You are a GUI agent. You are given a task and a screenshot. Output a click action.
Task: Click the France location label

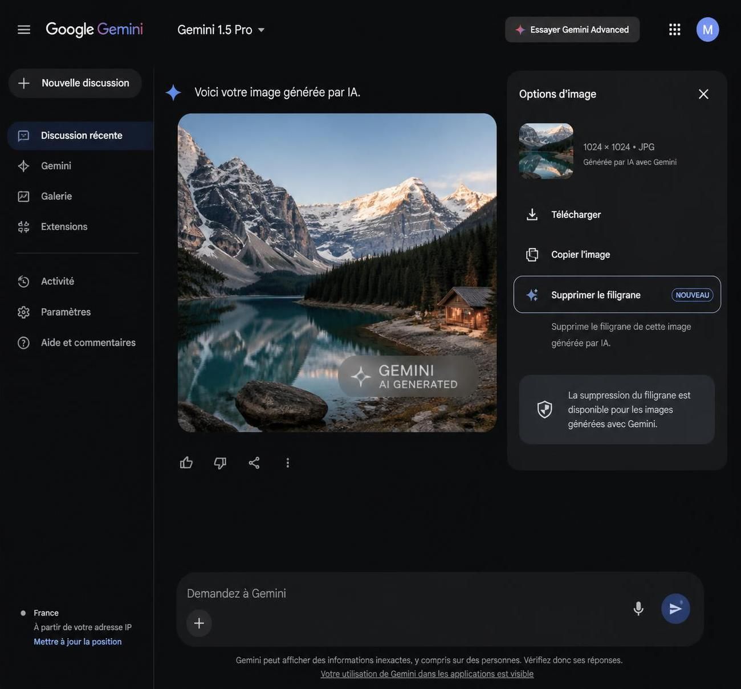[46, 613]
